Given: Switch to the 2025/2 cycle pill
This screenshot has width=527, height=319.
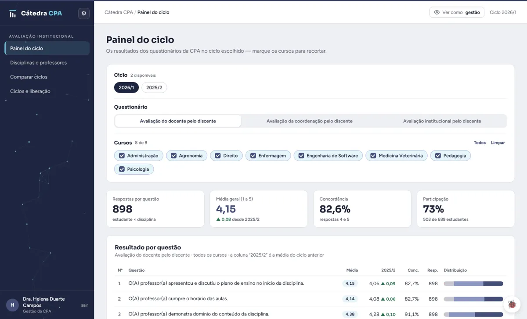Looking at the screenshot, I should coord(154,88).
